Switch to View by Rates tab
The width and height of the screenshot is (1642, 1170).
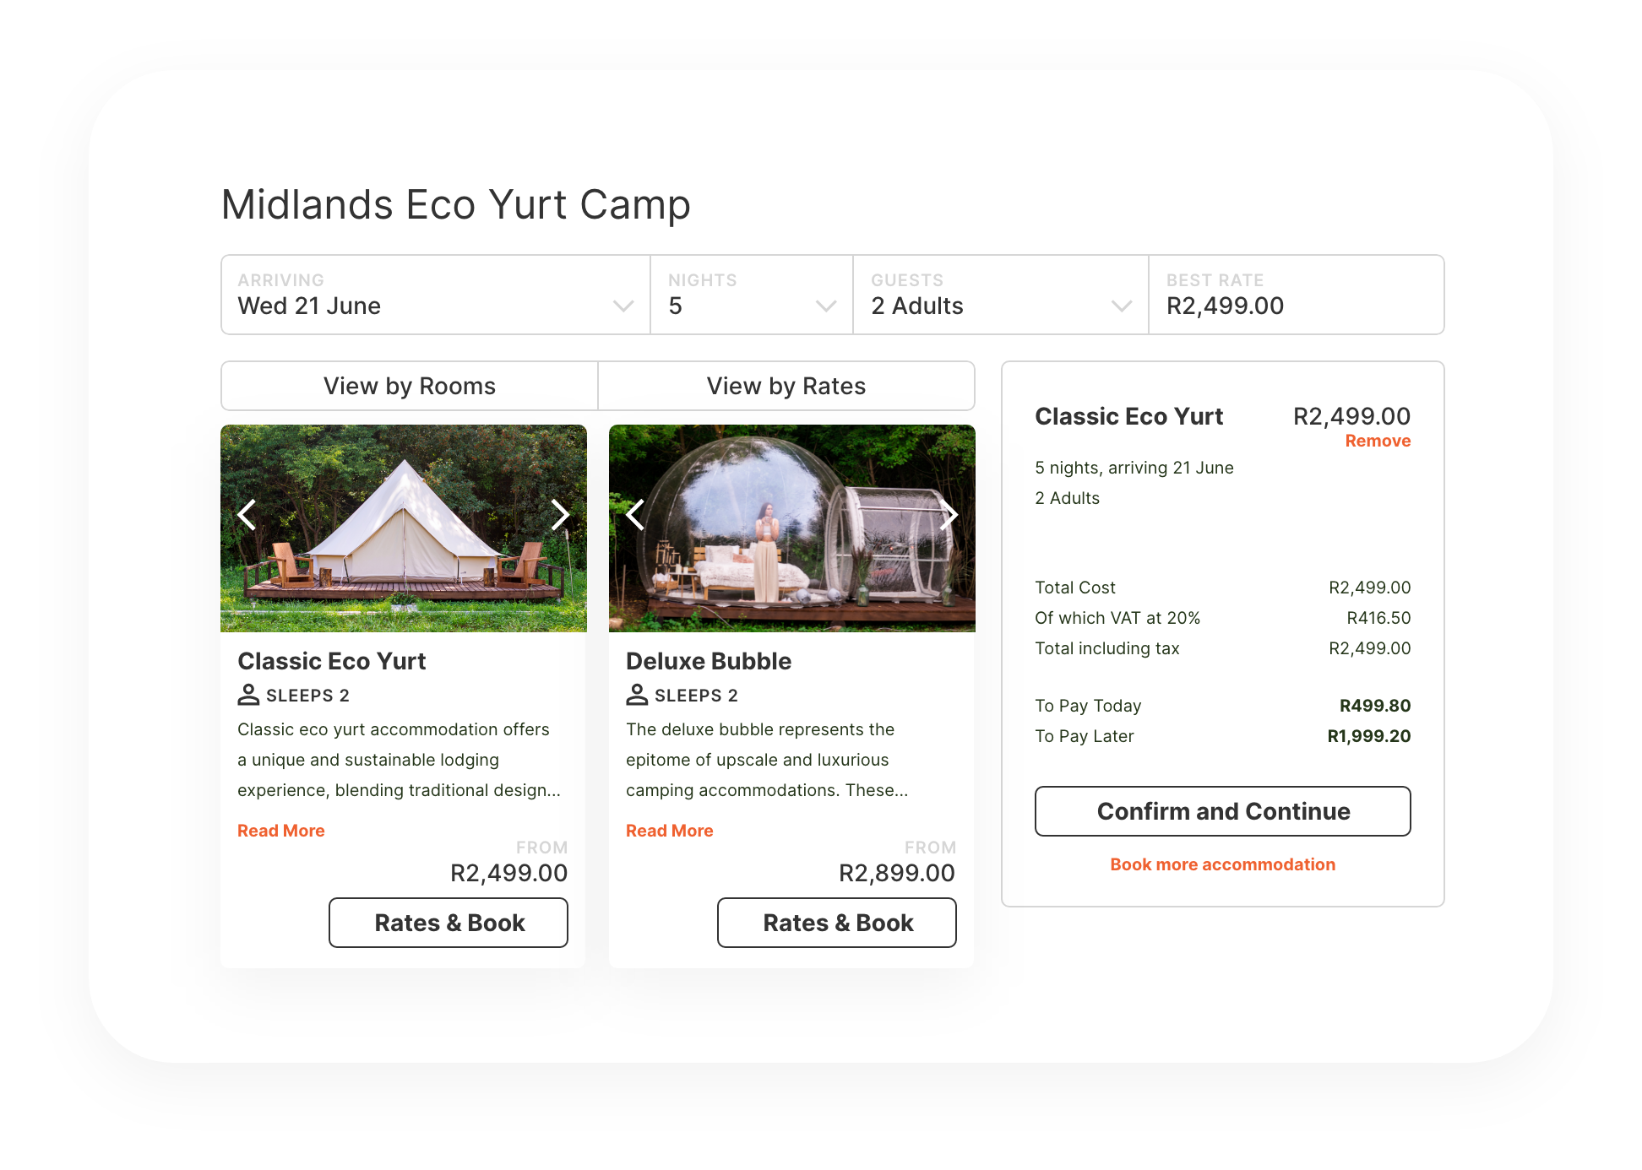click(x=786, y=386)
